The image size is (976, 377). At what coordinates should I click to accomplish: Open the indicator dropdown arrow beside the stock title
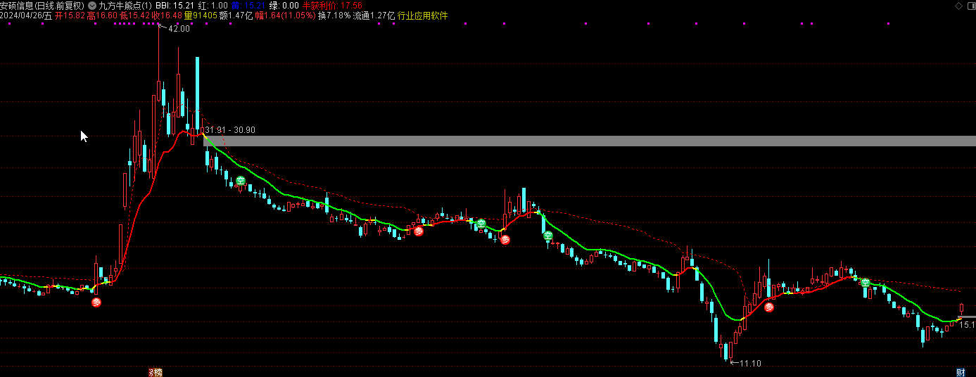[x=92, y=5]
